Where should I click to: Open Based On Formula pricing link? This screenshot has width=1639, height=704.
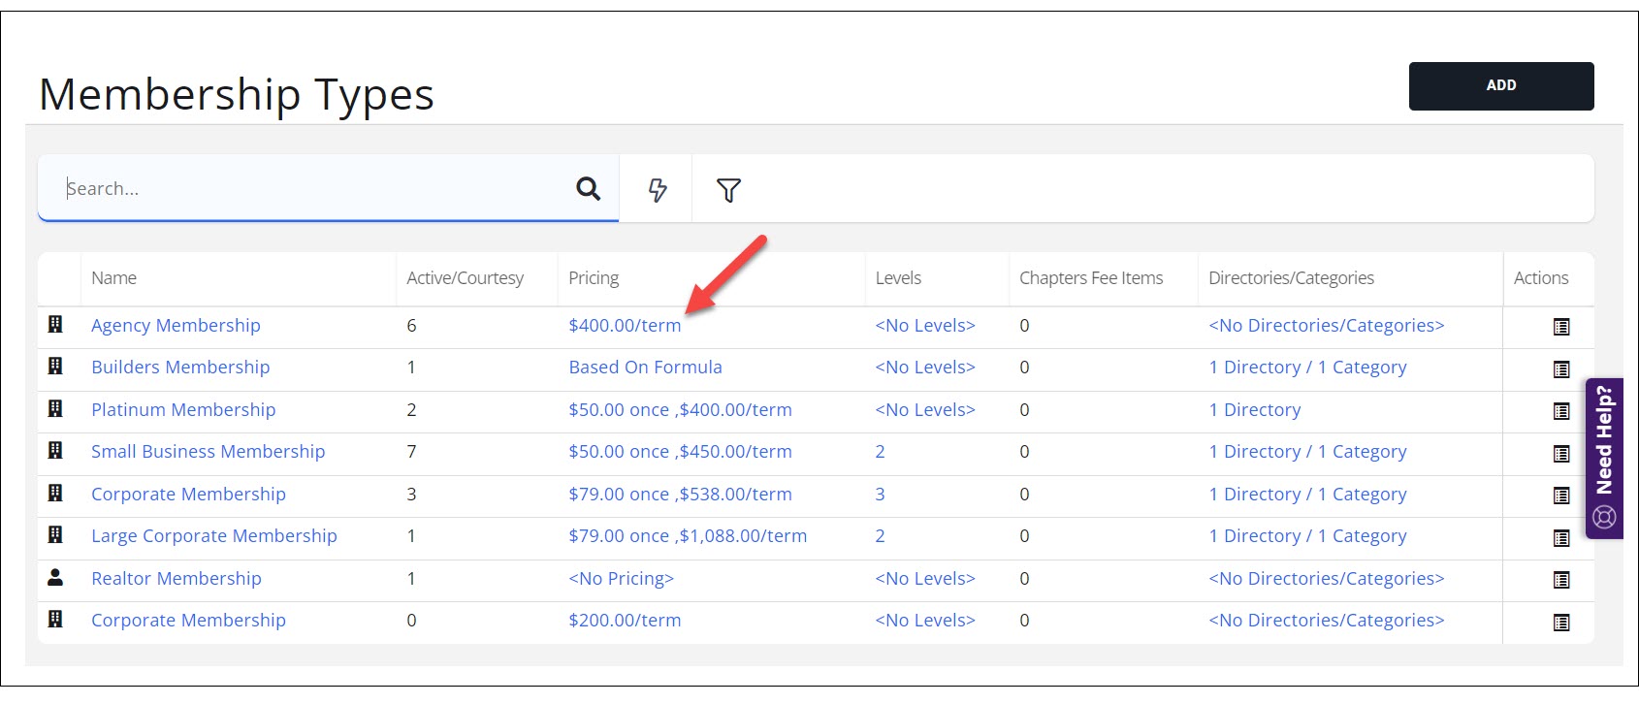pos(645,368)
